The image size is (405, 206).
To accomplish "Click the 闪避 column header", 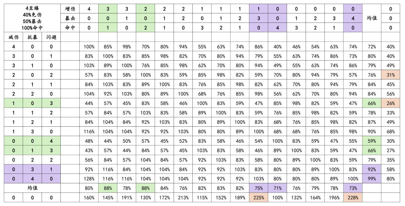I will [51, 37].
